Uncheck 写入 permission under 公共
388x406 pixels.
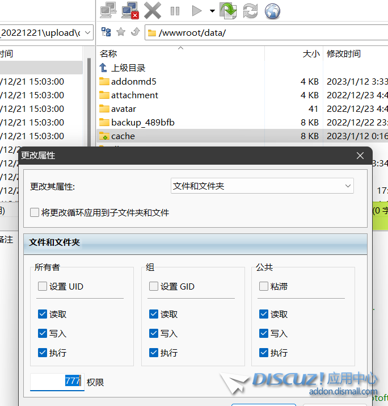click(264, 333)
